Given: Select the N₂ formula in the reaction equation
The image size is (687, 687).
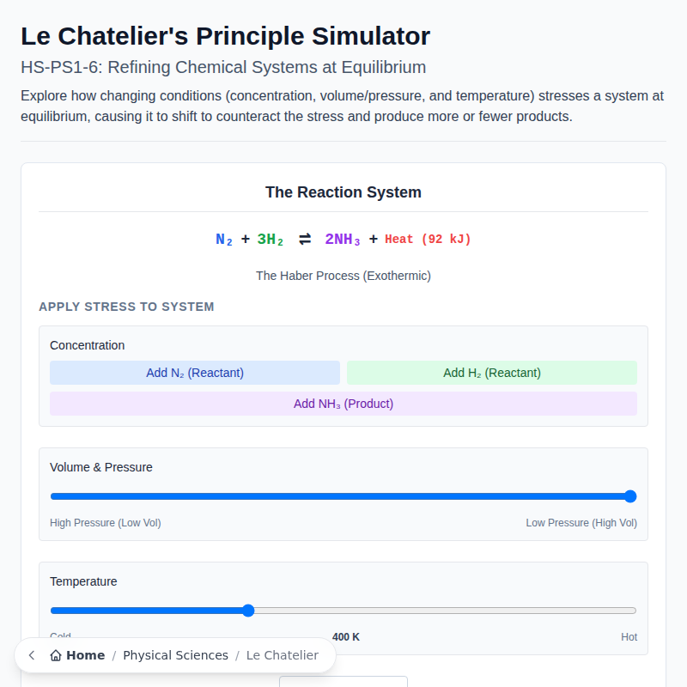Looking at the screenshot, I should 223,239.
